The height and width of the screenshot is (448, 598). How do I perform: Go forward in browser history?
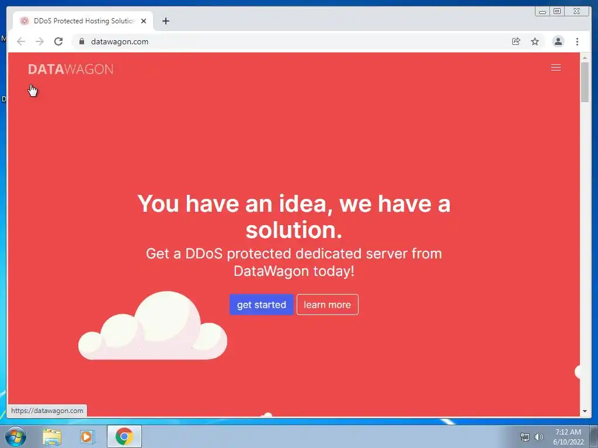pyautogui.click(x=40, y=41)
